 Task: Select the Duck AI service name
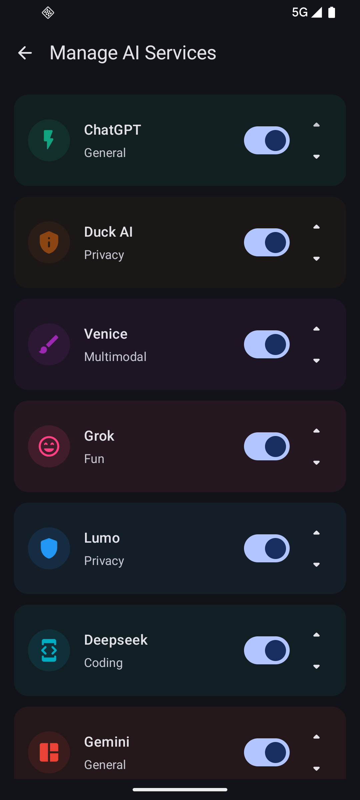tap(108, 232)
